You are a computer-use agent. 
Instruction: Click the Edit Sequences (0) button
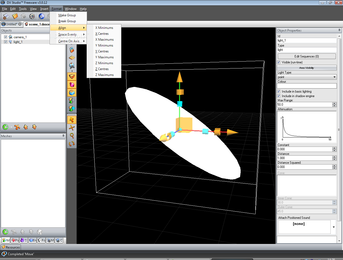[307, 56]
